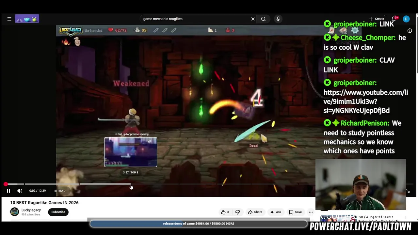The height and width of the screenshot is (235, 418).
Task: Open the Luckylegacy channel avatar
Action: [14, 212]
